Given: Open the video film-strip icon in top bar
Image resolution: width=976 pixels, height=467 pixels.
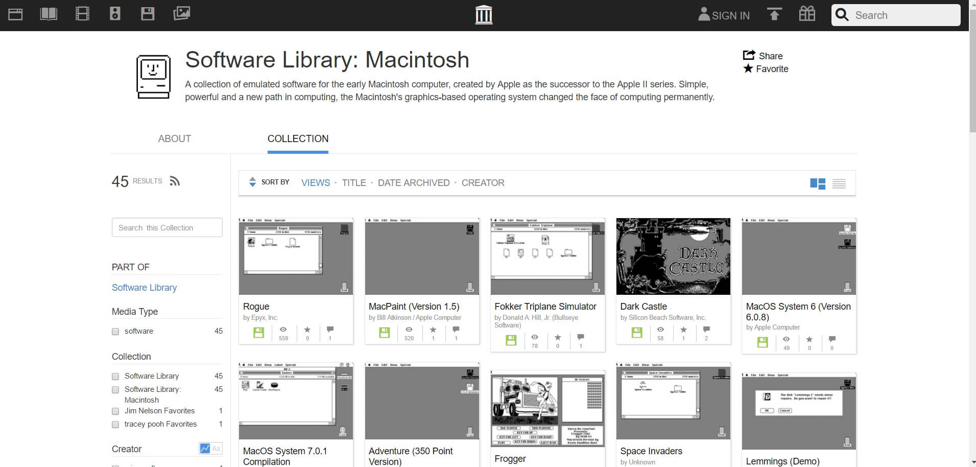Looking at the screenshot, I should 82,14.
